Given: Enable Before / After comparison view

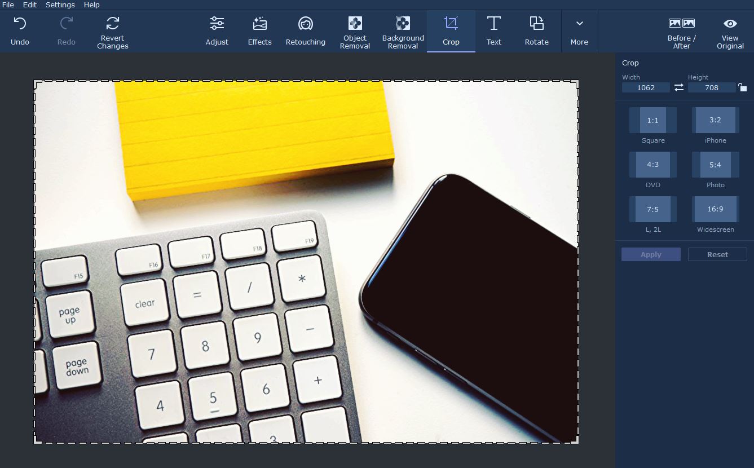Looking at the screenshot, I should pyautogui.click(x=681, y=31).
